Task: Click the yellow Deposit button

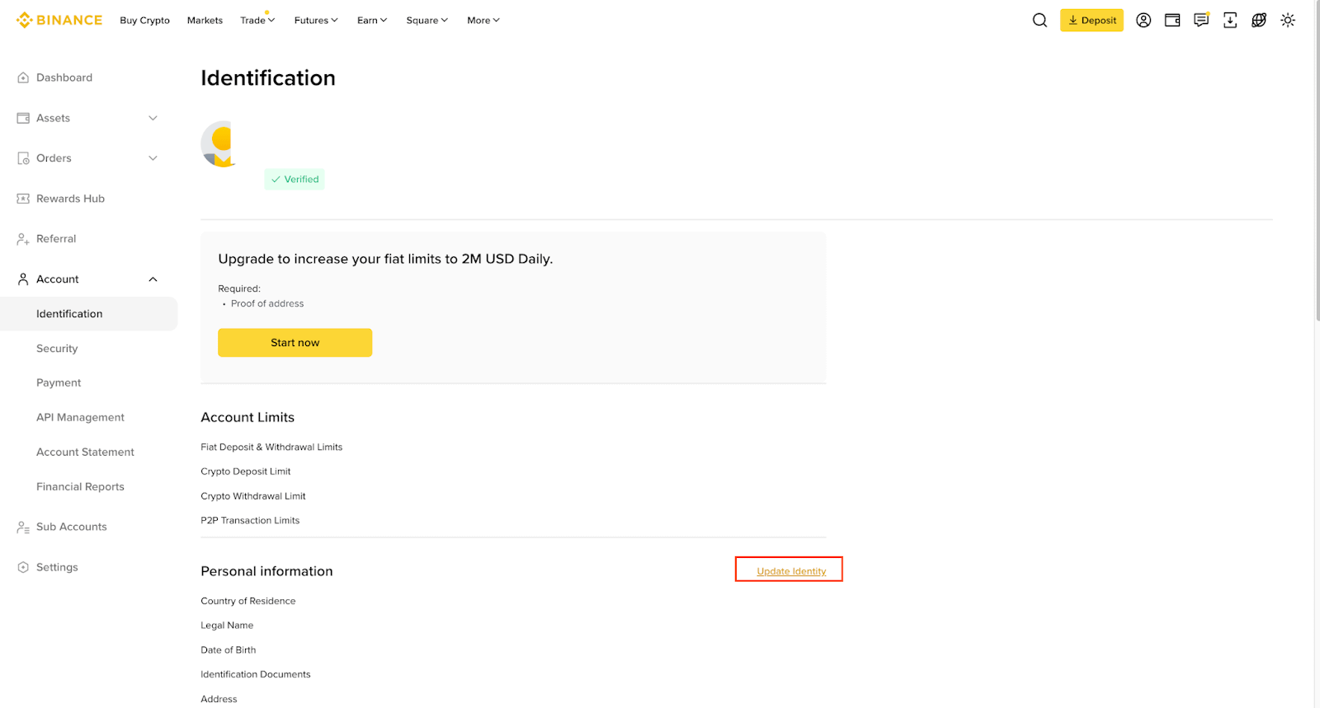Action: tap(1091, 21)
